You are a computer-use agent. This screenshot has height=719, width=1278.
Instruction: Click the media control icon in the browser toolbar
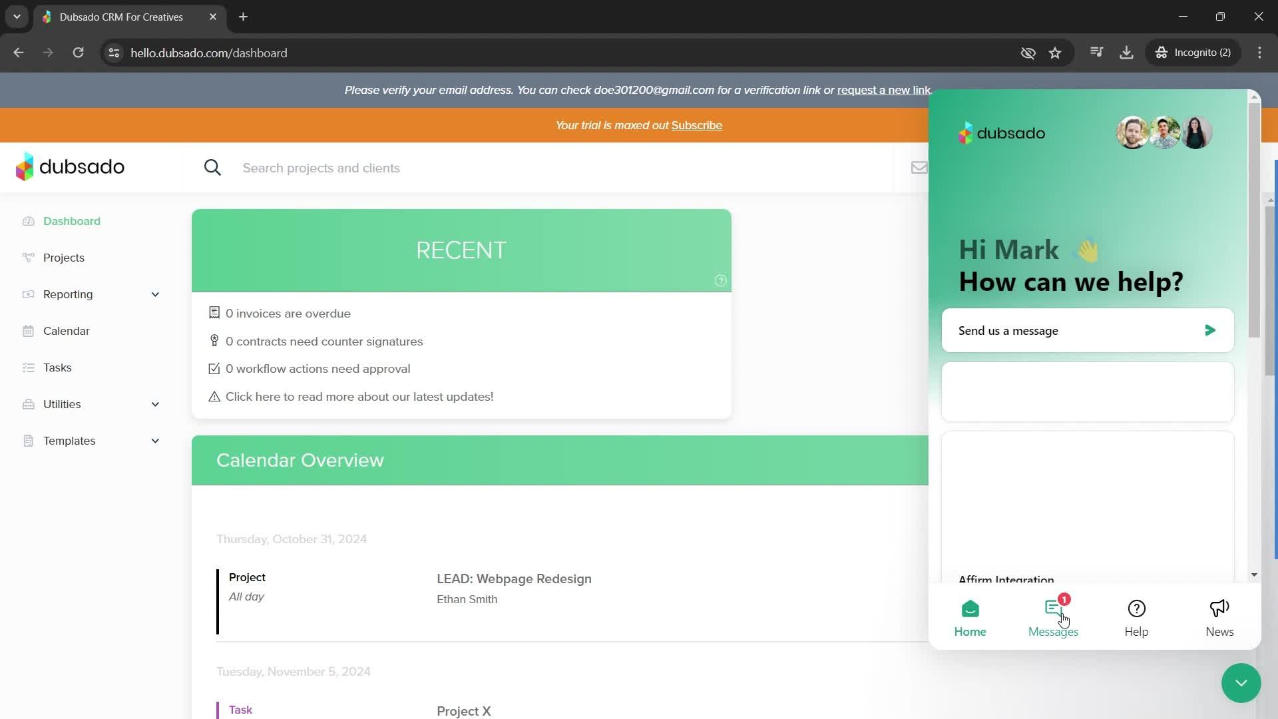[x=1097, y=52]
